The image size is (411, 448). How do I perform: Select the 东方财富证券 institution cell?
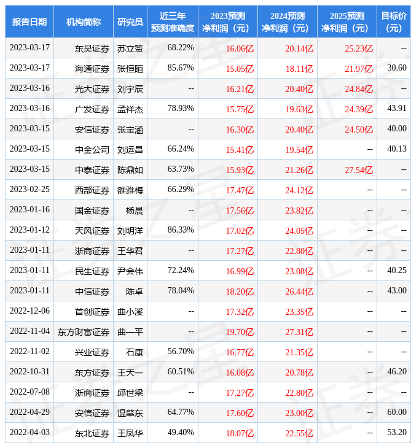pyautogui.click(x=83, y=332)
